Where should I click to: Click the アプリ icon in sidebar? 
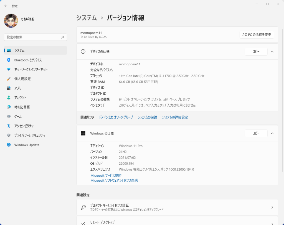coord(9,88)
